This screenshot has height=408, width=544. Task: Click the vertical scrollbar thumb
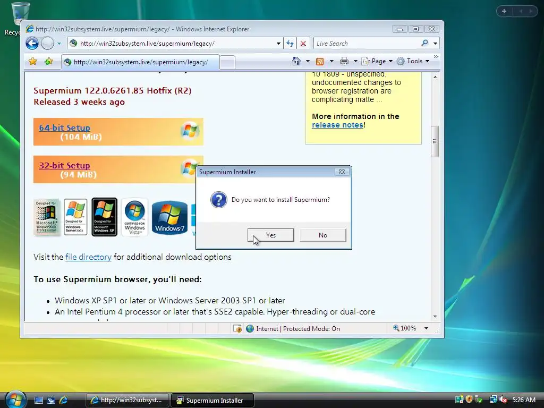[435, 141]
